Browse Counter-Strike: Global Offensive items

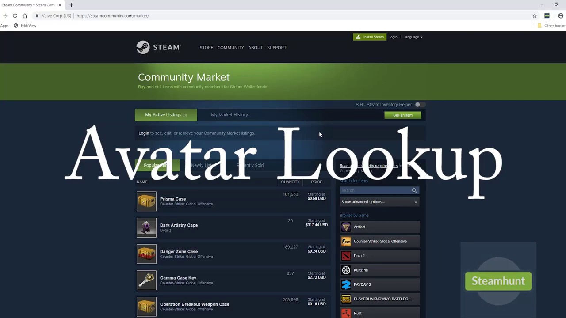pyautogui.click(x=379, y=241)
